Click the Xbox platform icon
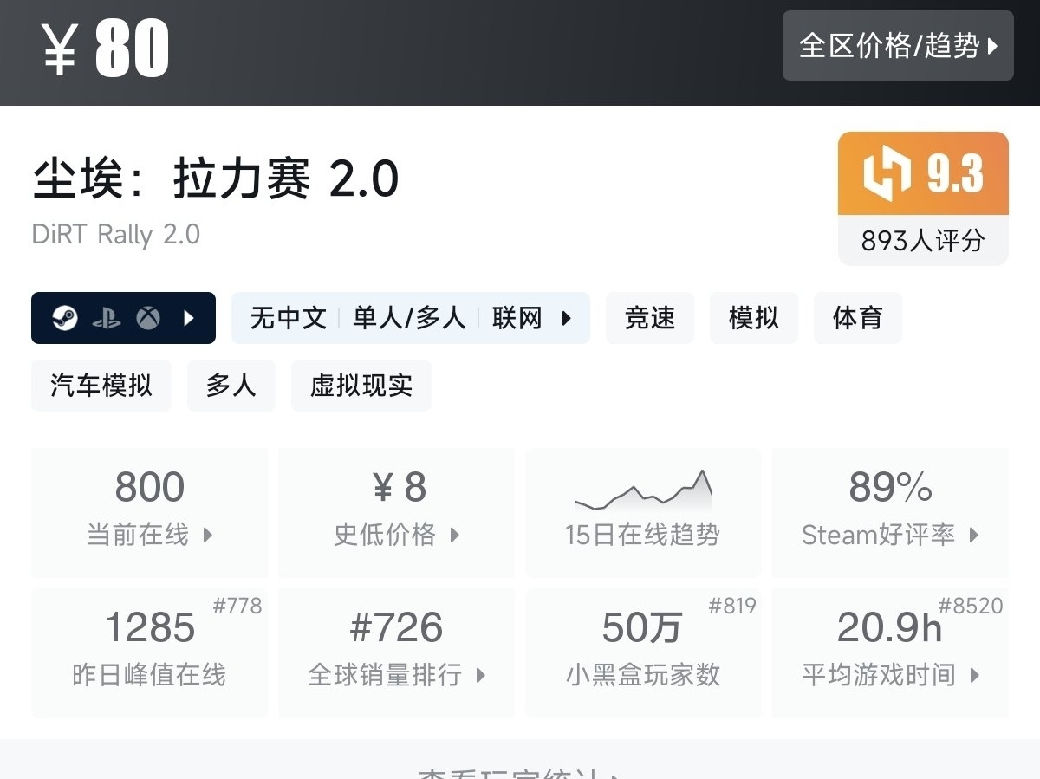Screen dimensions: 1040x779 (148, 318)
